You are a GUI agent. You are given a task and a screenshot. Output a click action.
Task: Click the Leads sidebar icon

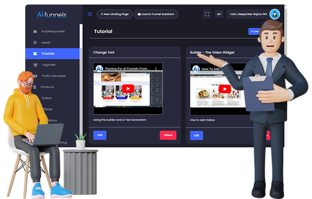(x=35, y=43)
